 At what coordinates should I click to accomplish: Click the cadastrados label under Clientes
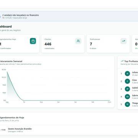click(49, 48)
